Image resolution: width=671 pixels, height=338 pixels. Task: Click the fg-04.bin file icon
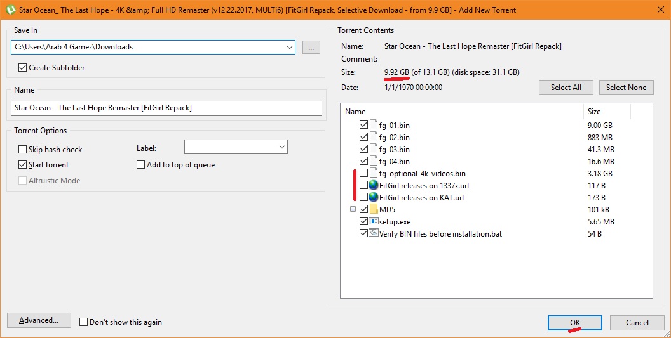click(x=373, y=161)
